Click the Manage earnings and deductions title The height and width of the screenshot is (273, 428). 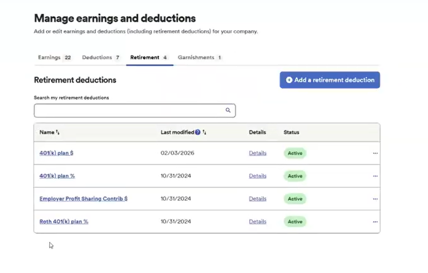pyautogui.click(x=115, y=18)
